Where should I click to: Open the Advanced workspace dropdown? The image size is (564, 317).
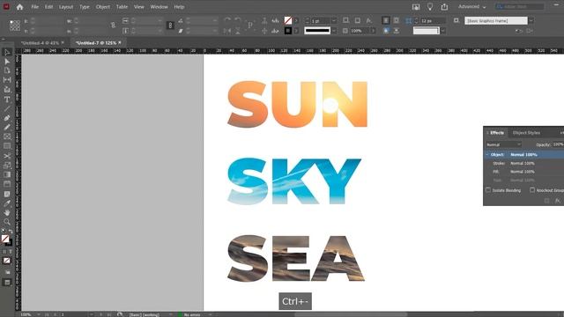[472, 7]
